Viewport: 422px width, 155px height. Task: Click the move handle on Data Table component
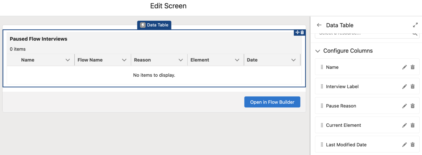(297, 32)
